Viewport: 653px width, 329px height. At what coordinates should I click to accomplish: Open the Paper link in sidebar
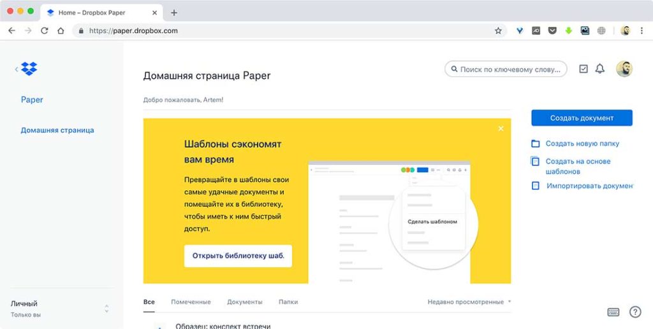[x=32, y=100]
